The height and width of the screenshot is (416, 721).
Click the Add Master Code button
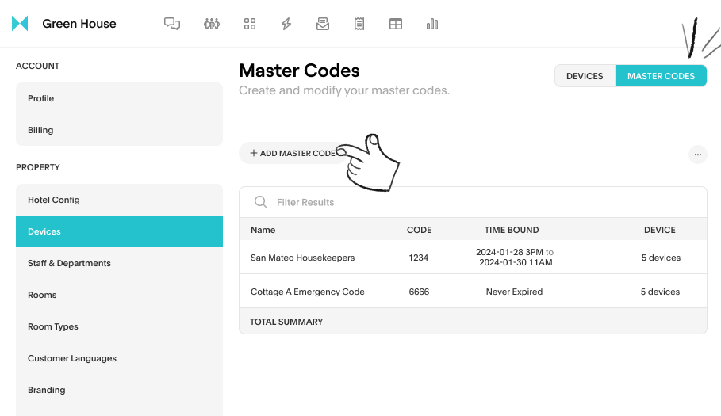point(293,153)
